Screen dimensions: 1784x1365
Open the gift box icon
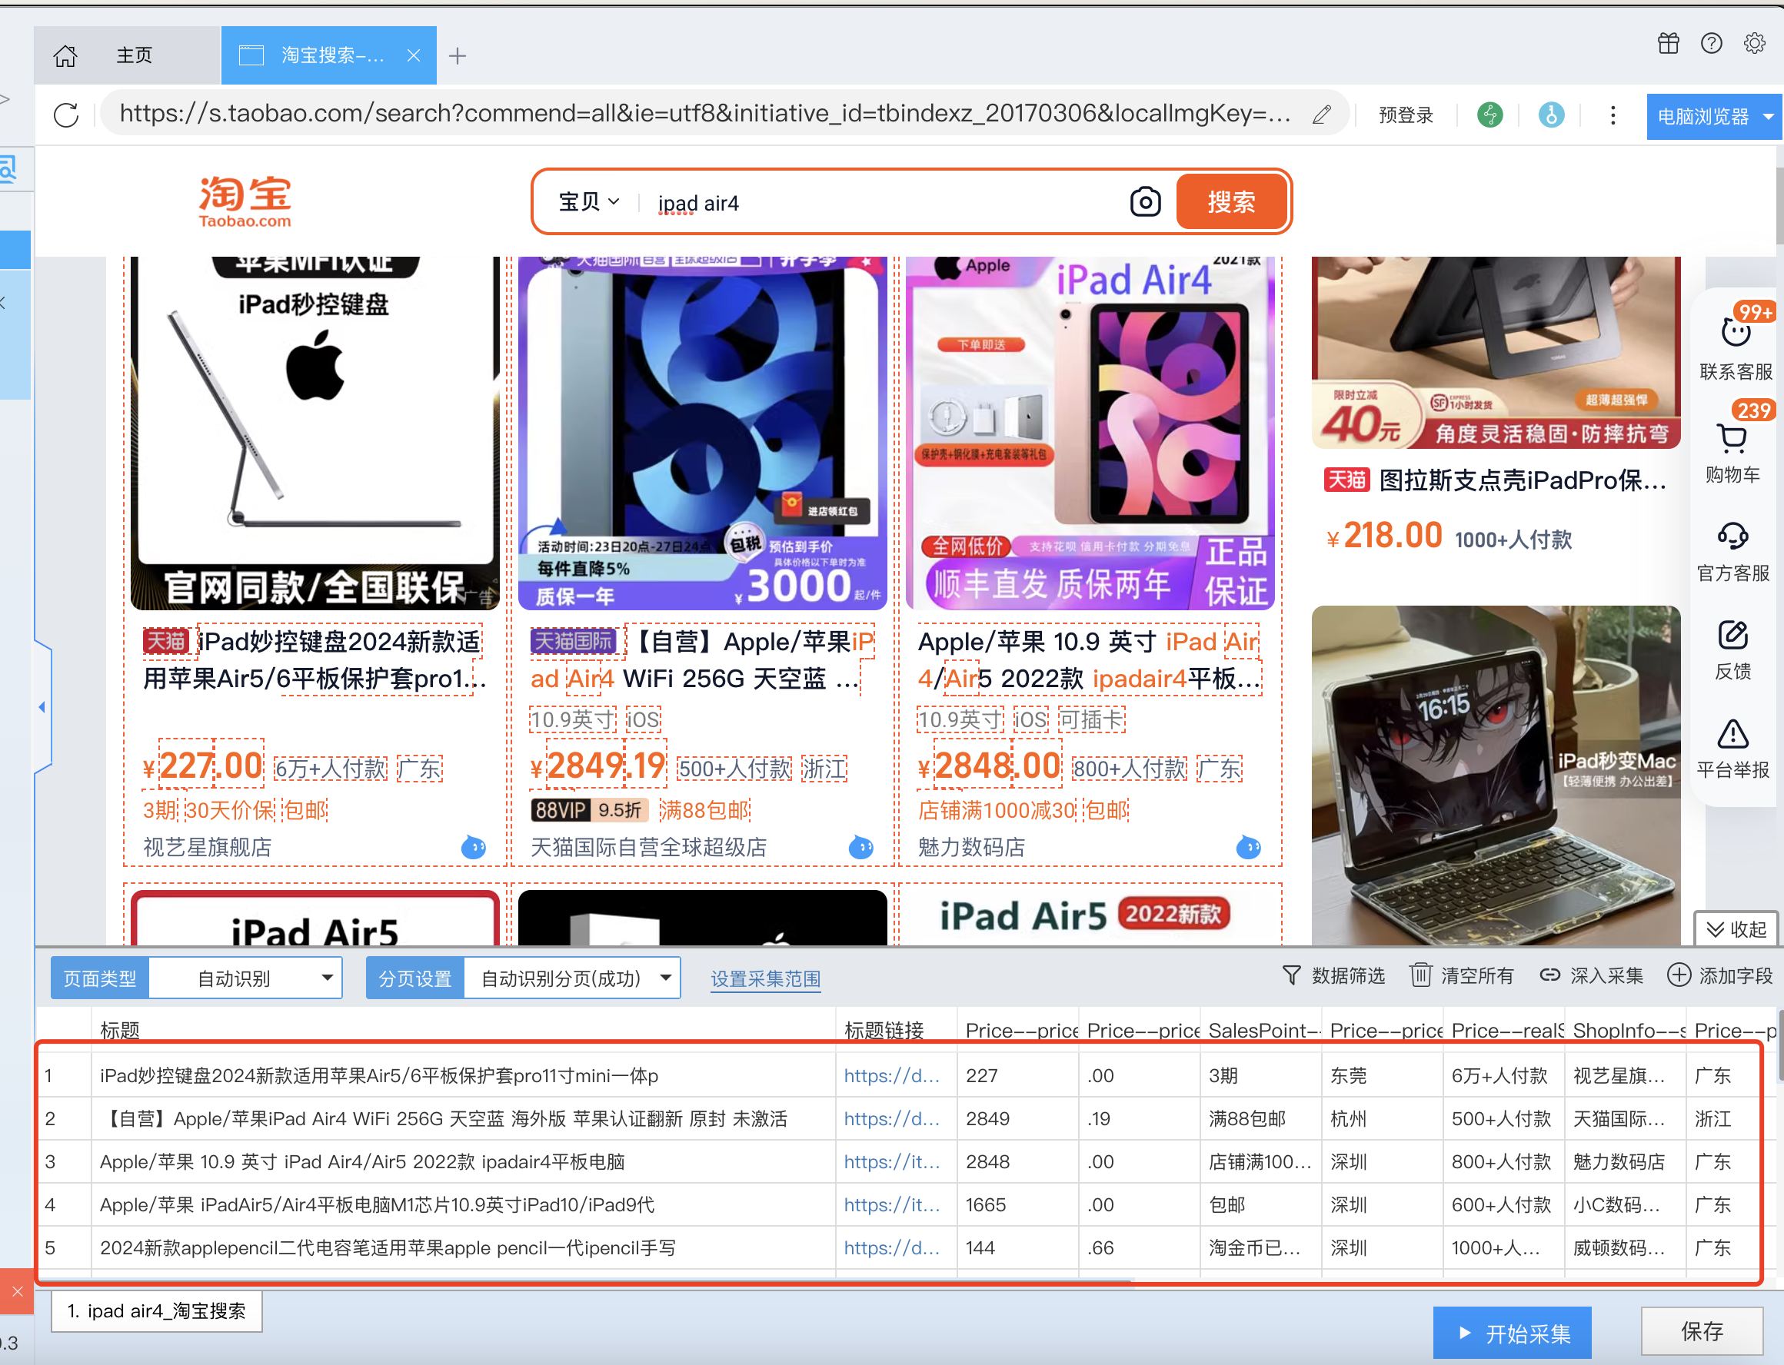pyautogui.click(x=1668, y=43)
